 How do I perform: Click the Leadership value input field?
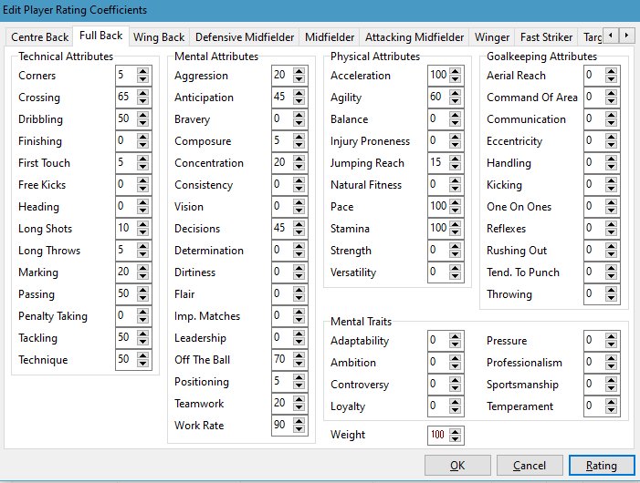coord(282,338)
